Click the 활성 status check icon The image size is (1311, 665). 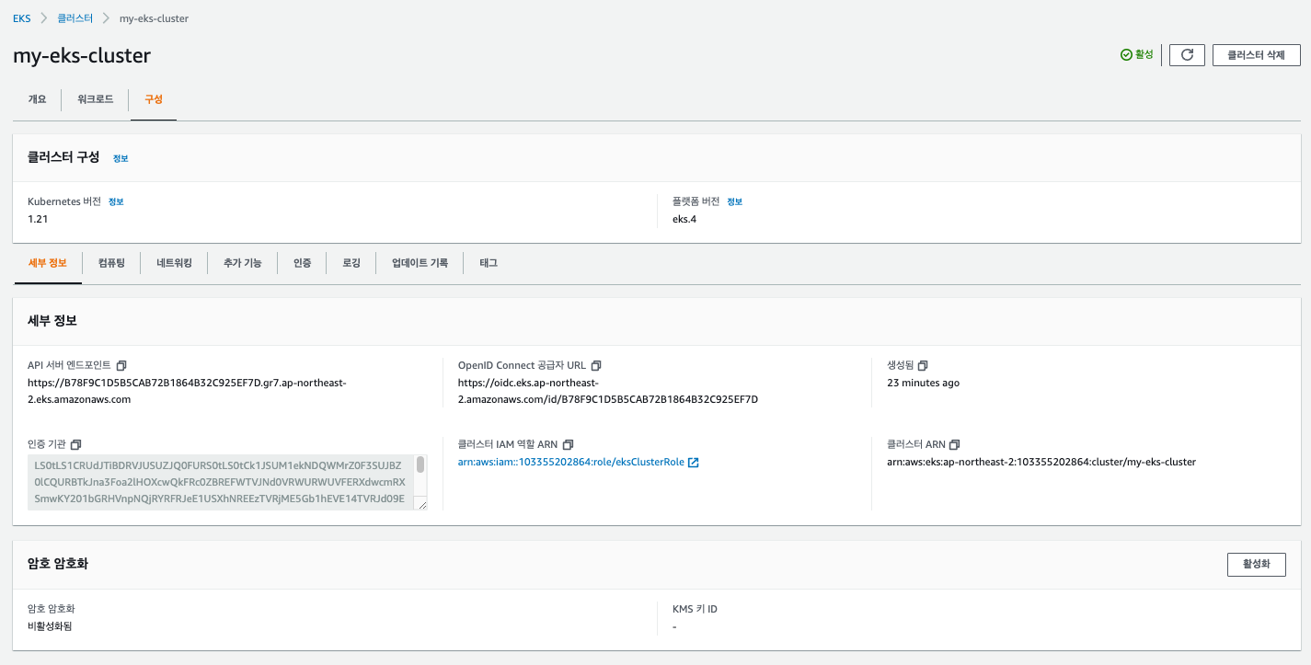click(x=1126, y=55)
